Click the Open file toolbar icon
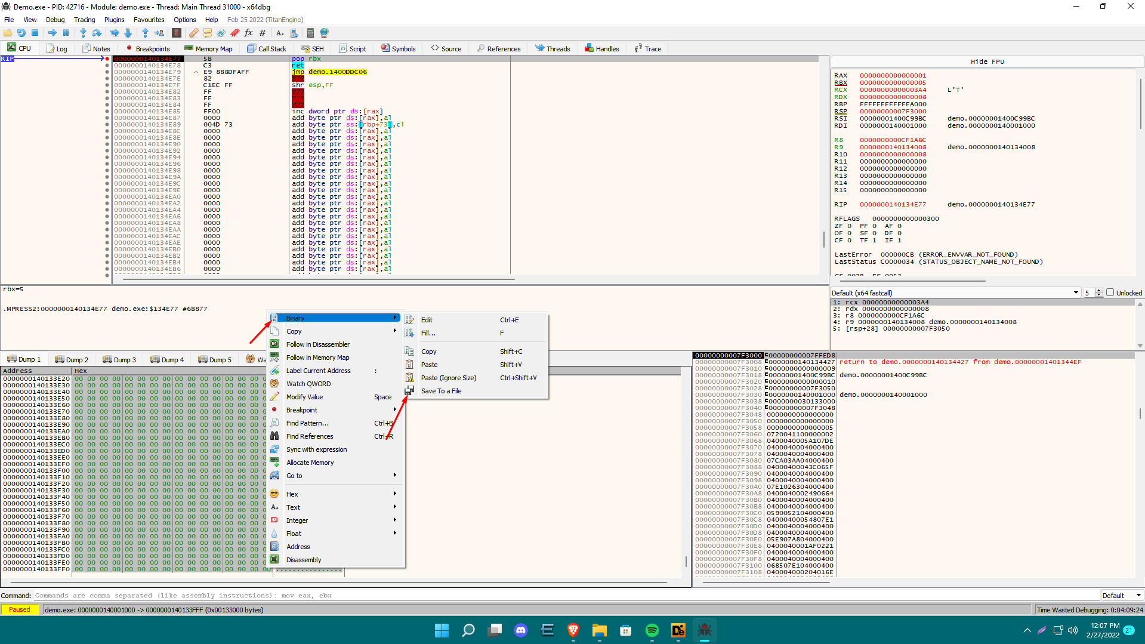 8,33
